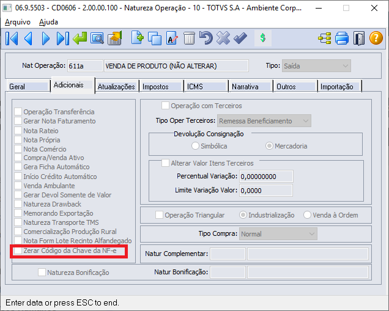The width and height of the screenshot is (389, 311).
Task: Check Natureza Transporte TMS
Action: (18, 222)
